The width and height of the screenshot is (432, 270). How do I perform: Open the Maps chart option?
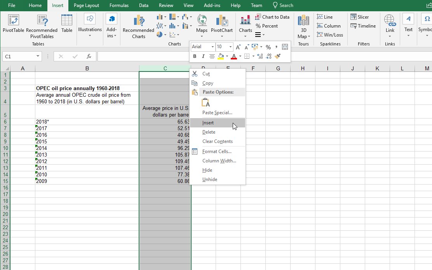(x=202, y=26)
